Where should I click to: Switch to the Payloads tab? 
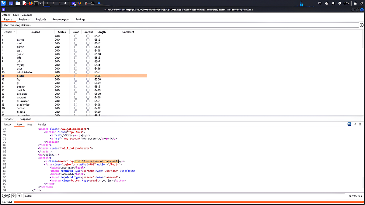[x=41, y=19]
